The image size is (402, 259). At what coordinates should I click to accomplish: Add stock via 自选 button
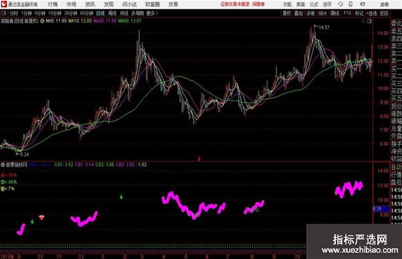click(x=372, y=13)
